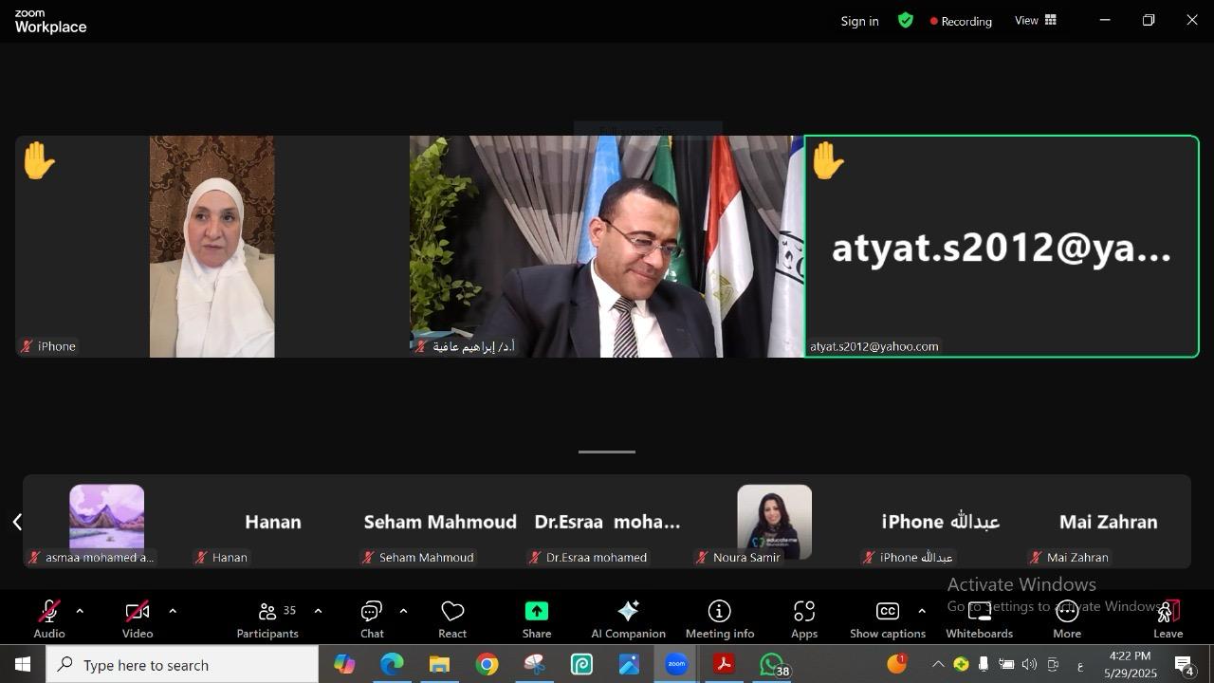Expand the captions options arrow
The height and width of the screenshot is (683, 1214).
click(922, 611)
